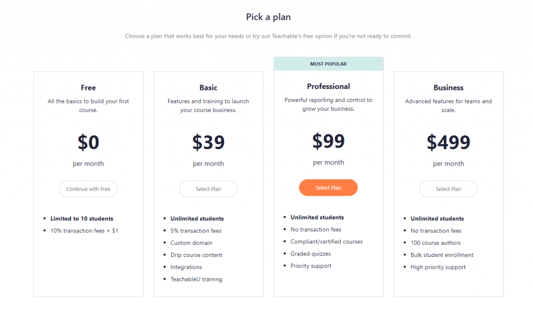Click High priority support item
Screen dimensions: 533x310
click(x=438, y=267)
